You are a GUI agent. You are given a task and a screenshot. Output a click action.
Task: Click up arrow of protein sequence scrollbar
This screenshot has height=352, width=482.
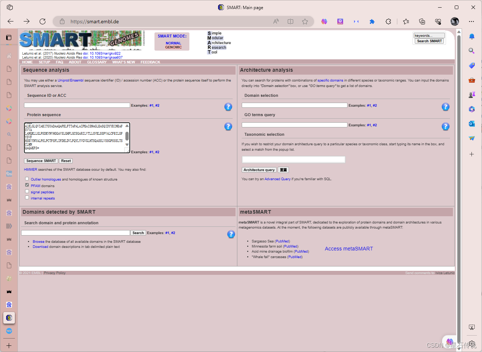tap(127, 126)
